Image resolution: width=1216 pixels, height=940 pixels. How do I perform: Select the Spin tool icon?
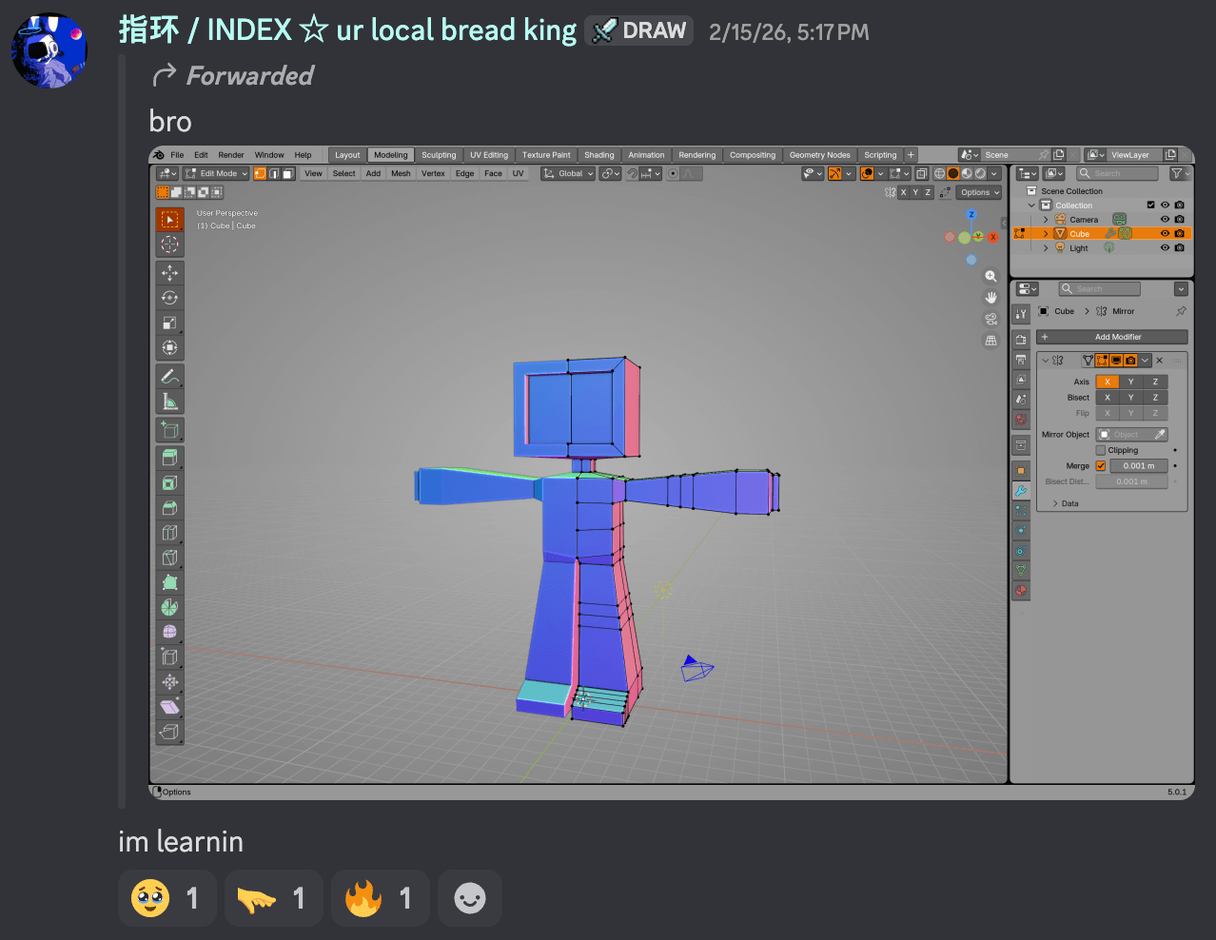pos(169,607)
